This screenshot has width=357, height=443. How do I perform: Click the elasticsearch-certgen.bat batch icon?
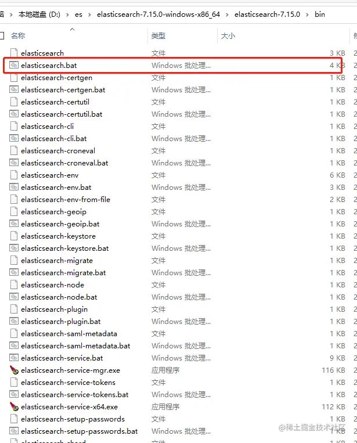(14, 89)
